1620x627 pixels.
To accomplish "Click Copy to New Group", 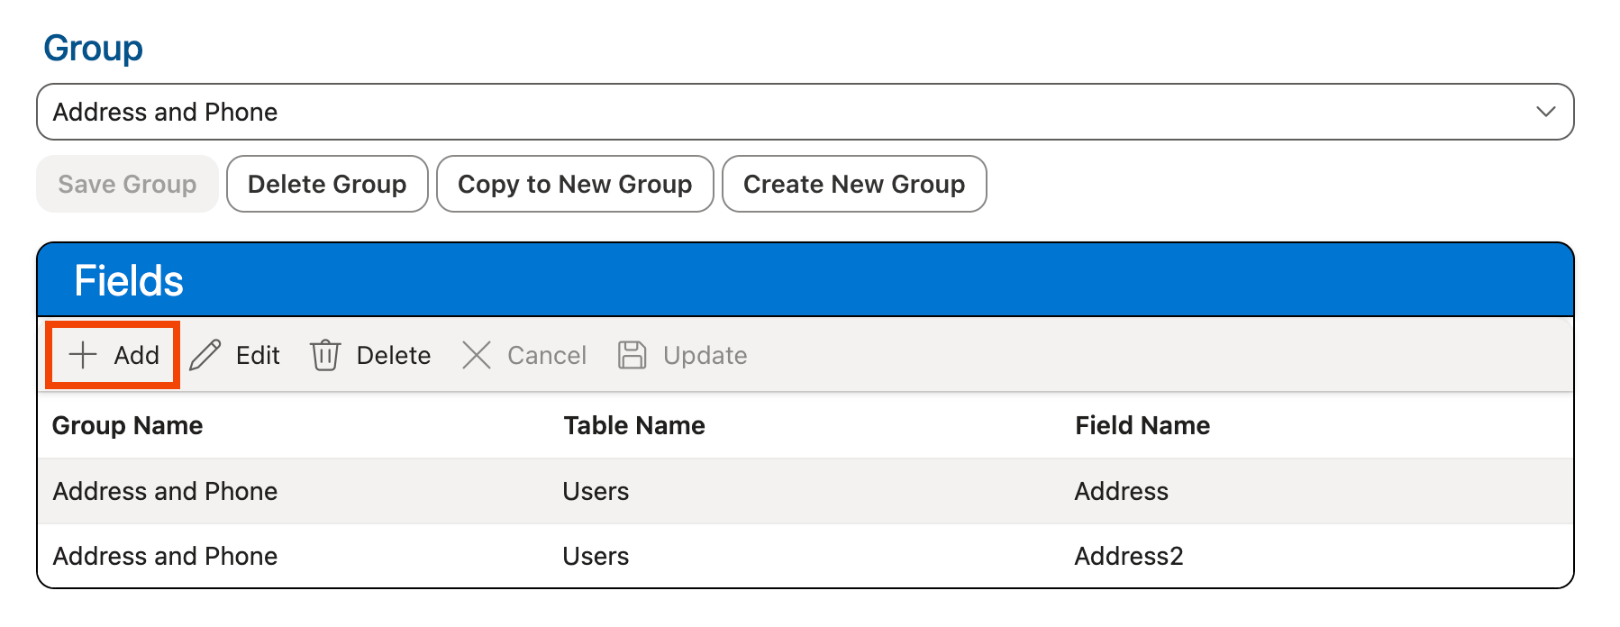I will [575, 184].
